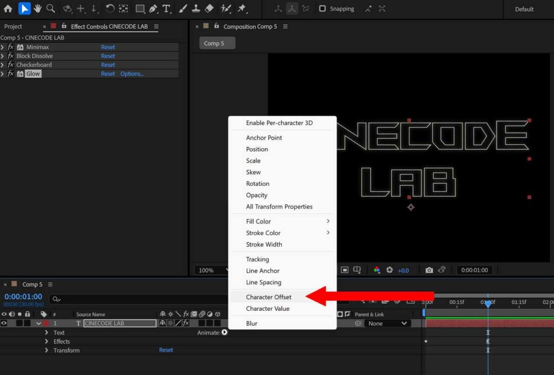Take a snapshot with the camera icon
This screenshot has width=554, height=375.
coord(429,270)
